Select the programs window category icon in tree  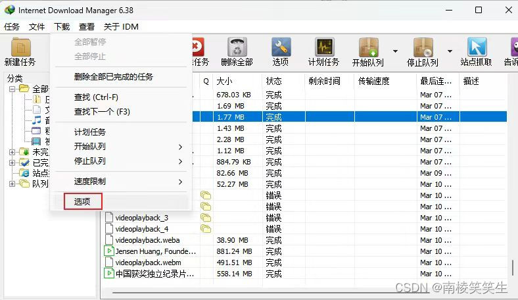click(x=36, y=131)
